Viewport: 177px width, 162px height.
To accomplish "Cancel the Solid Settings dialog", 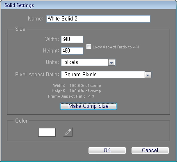I will (150, 151).
